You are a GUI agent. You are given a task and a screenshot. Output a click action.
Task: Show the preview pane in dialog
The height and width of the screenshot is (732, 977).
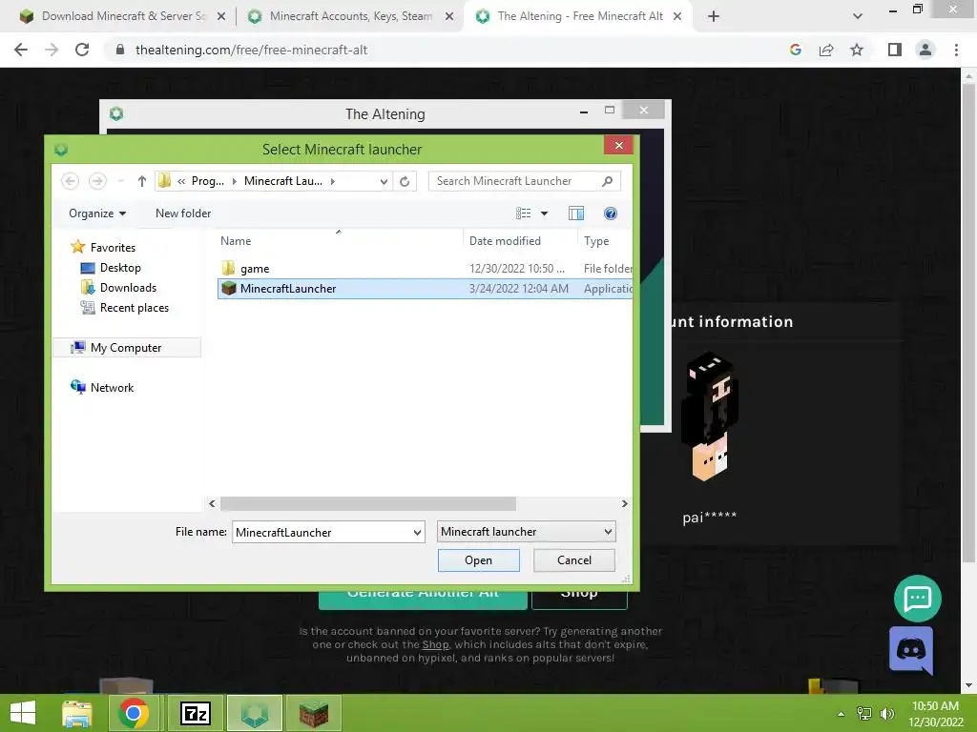pos(576,213)
